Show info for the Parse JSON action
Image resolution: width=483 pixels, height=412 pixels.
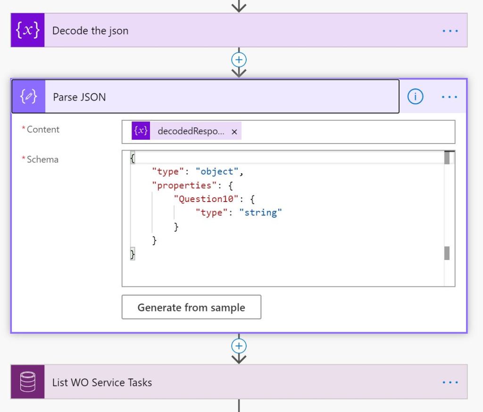pos(415,97)
